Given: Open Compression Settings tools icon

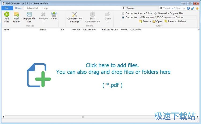Looking at the screenshot, I should pos(75,14).
